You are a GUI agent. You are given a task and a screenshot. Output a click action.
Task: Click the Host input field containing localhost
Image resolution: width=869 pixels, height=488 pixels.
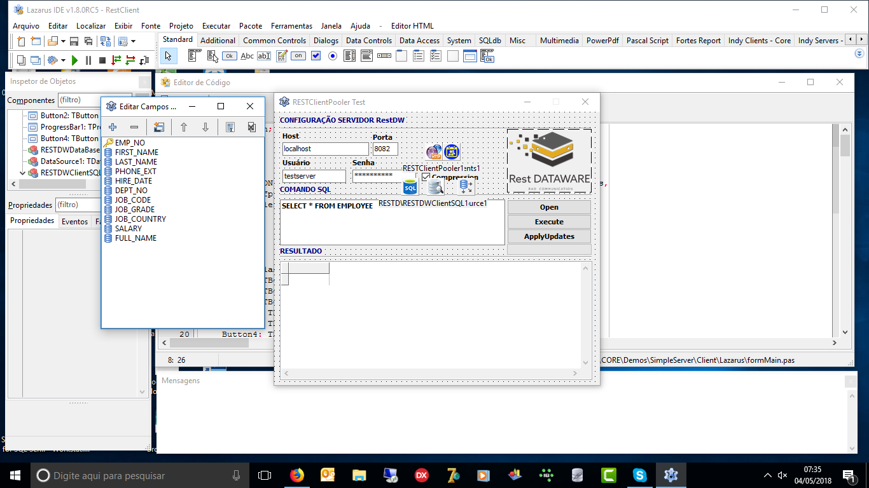pyautogui.click(x=326, y=149)
